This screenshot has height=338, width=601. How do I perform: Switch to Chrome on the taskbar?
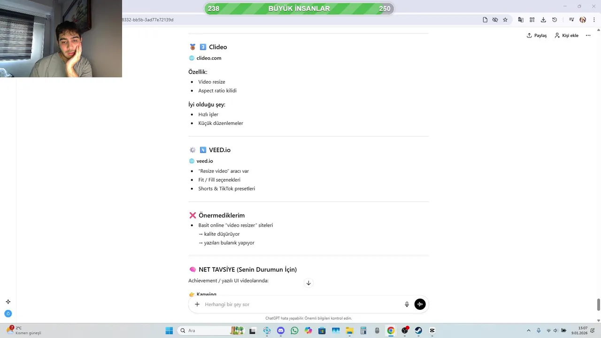click(x=391, y=330)
